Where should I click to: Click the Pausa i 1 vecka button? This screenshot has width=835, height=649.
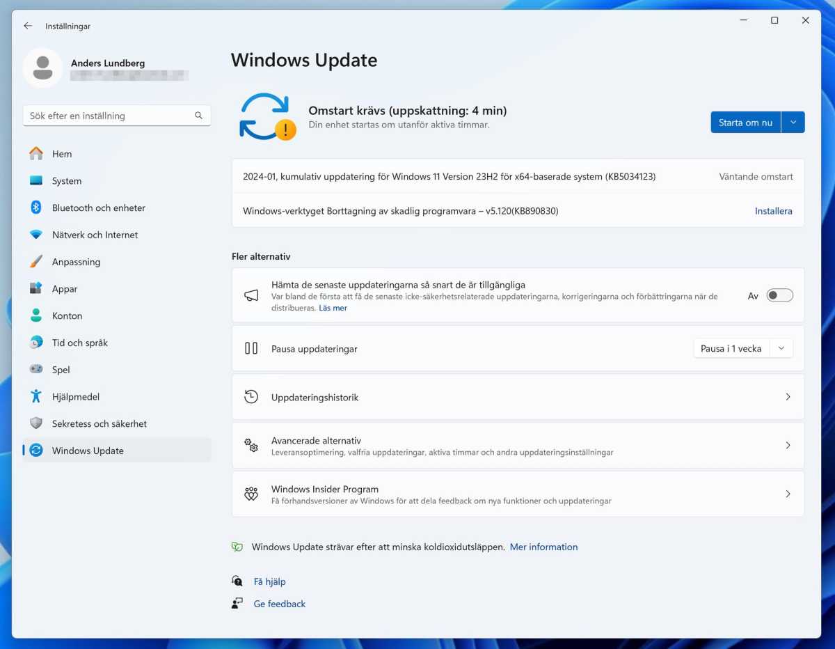pos(731,348)
